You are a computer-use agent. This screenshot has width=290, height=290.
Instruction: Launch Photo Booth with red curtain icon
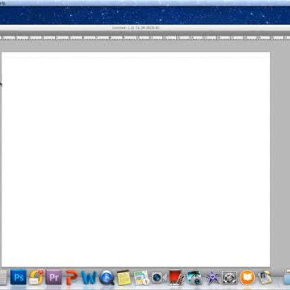(176, 278)
